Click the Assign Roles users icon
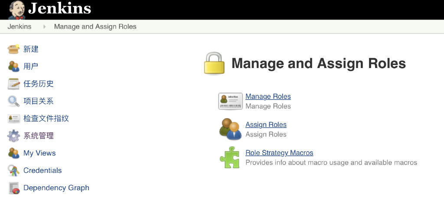Screen dimensions: 444x201 coord(231,129)
